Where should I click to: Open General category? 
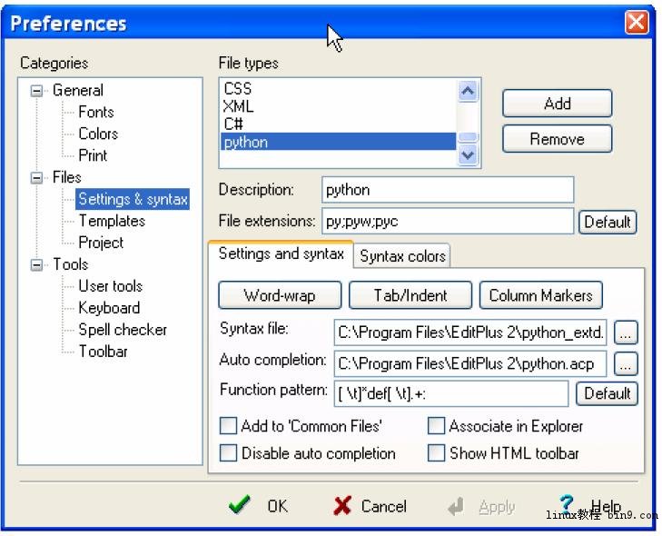78,90
